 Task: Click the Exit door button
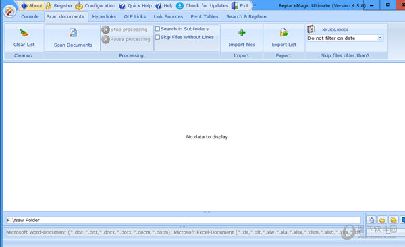[240, 5]
